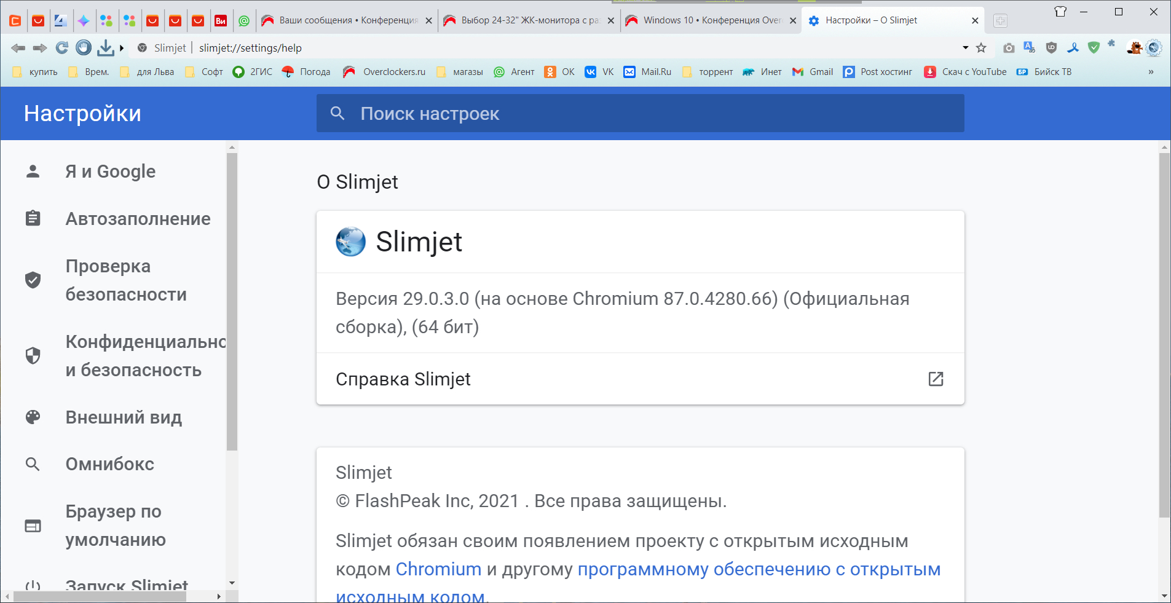Click the uBlock Origin shield icon
The width and height of the screenshot is (1171, 603).
pyautogui.click(x=1051, y=48)
